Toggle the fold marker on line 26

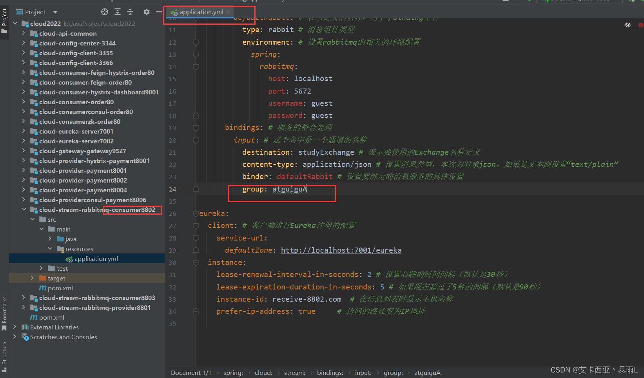196,213
